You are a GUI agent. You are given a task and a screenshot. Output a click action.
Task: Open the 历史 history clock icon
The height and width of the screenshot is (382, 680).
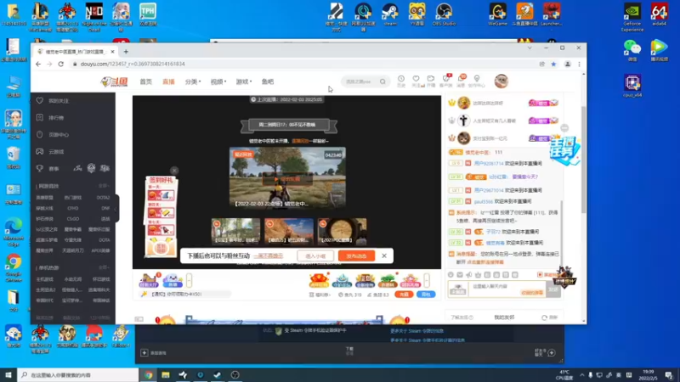click(401, 81)
